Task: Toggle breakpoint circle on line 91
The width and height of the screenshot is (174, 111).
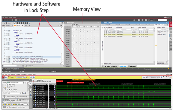Action: pos(6,48)
